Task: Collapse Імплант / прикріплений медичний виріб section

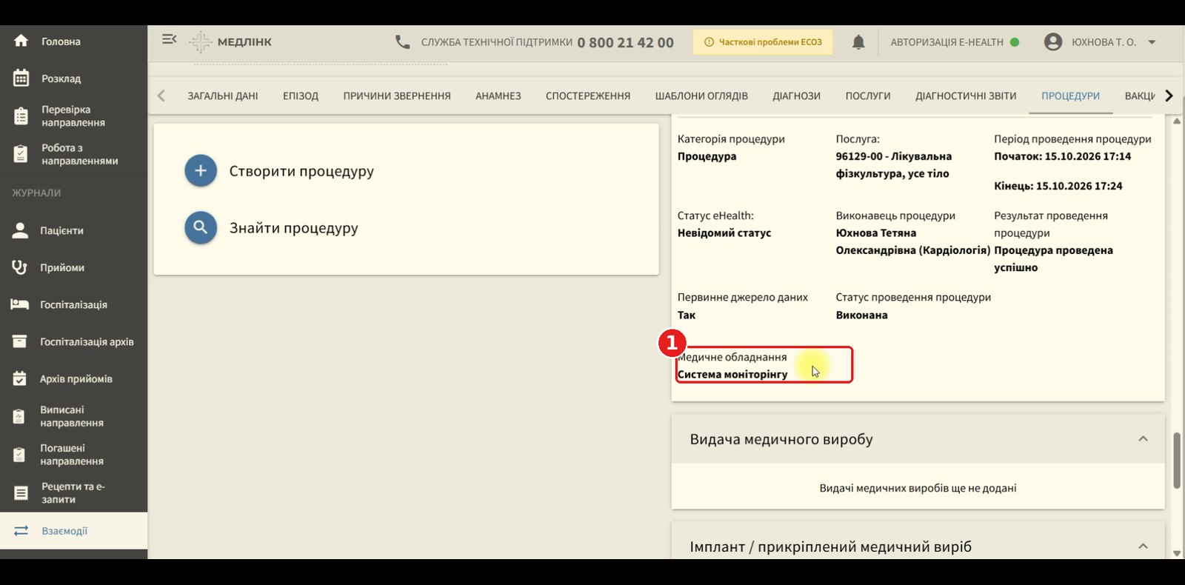Action: pos(1143,546)
